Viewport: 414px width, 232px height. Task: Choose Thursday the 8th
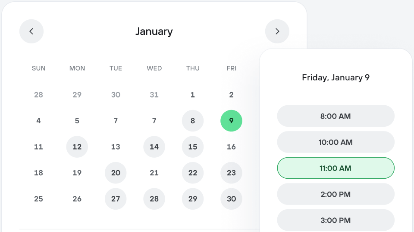click(193, 121)
